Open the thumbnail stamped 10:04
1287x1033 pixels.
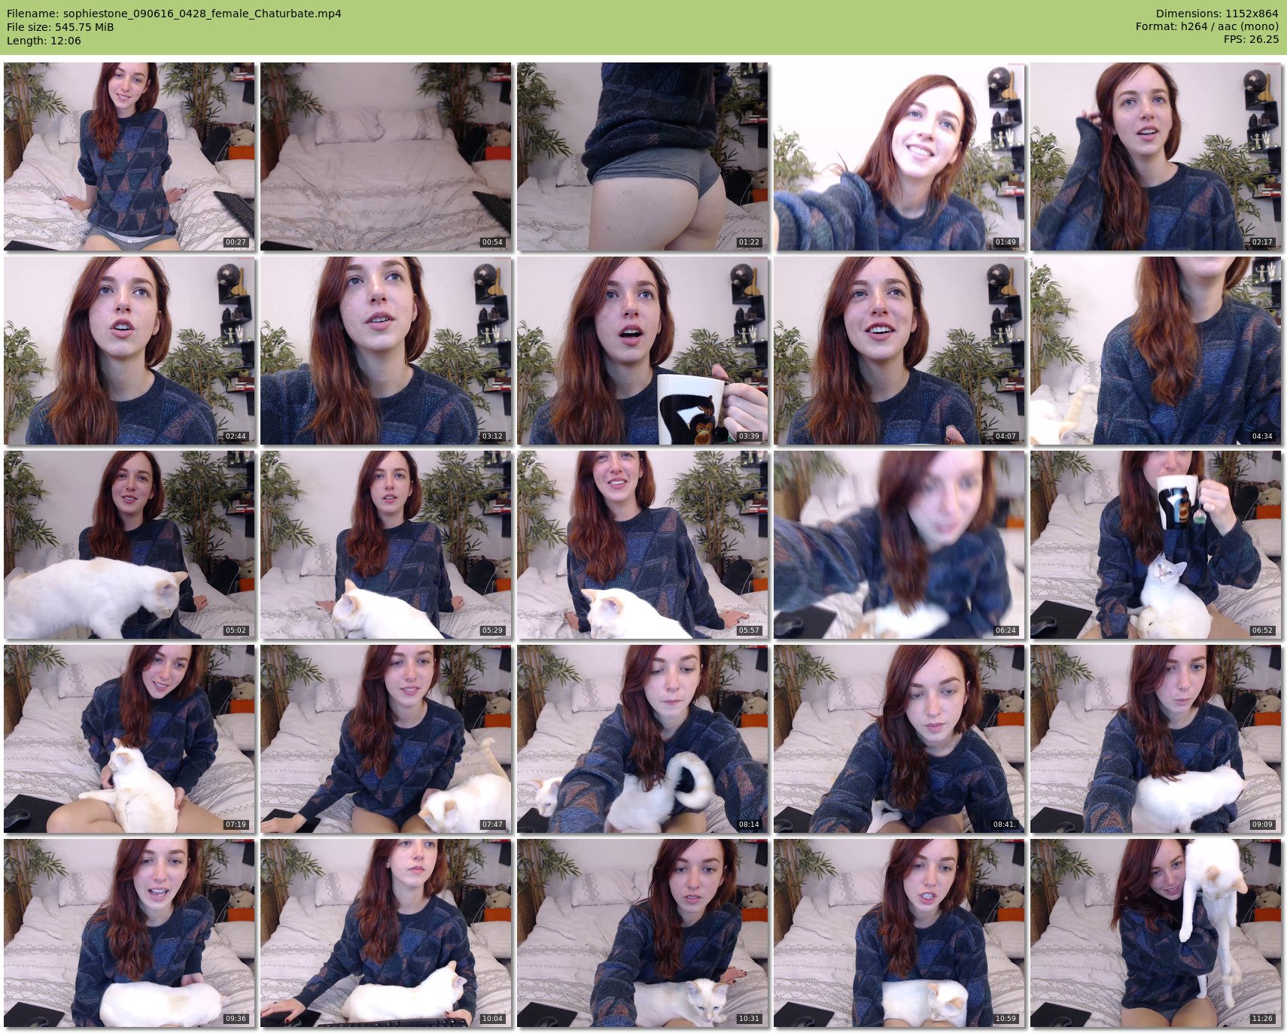click(386, 933)
